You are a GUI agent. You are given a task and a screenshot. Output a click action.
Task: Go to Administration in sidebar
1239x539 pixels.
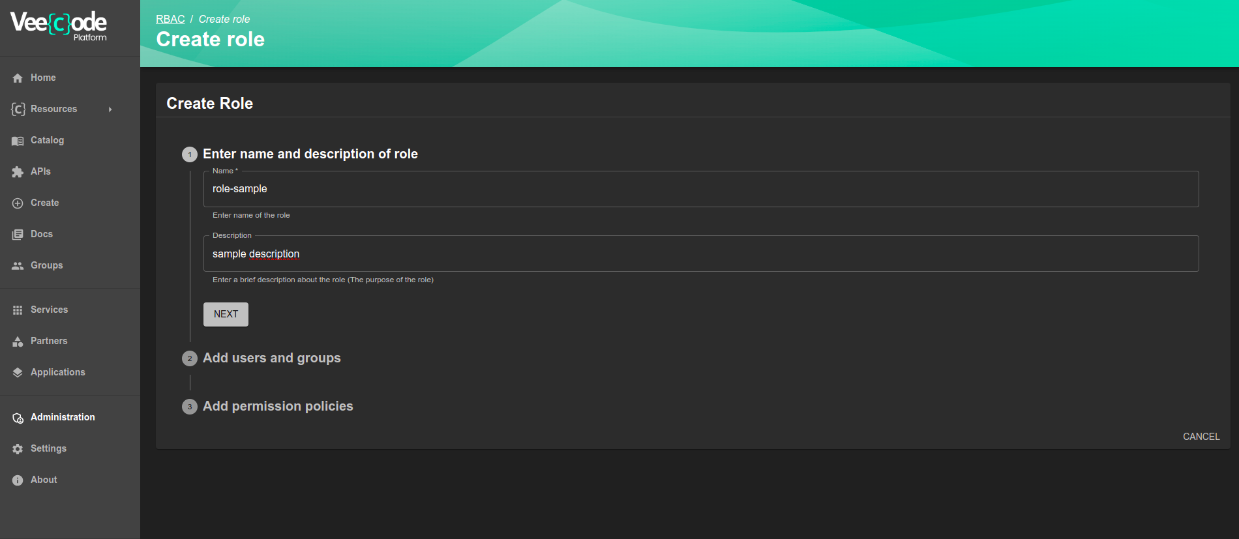(x=63, y=417)
